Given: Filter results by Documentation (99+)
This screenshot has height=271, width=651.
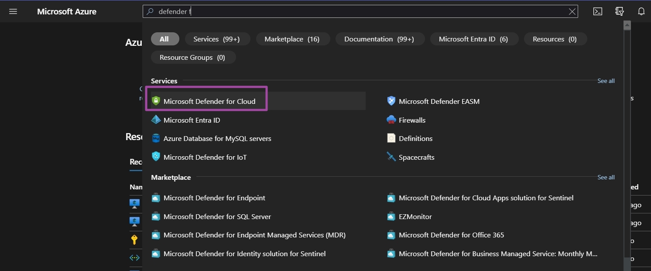Looking at the screenshot, I should 379,39.
